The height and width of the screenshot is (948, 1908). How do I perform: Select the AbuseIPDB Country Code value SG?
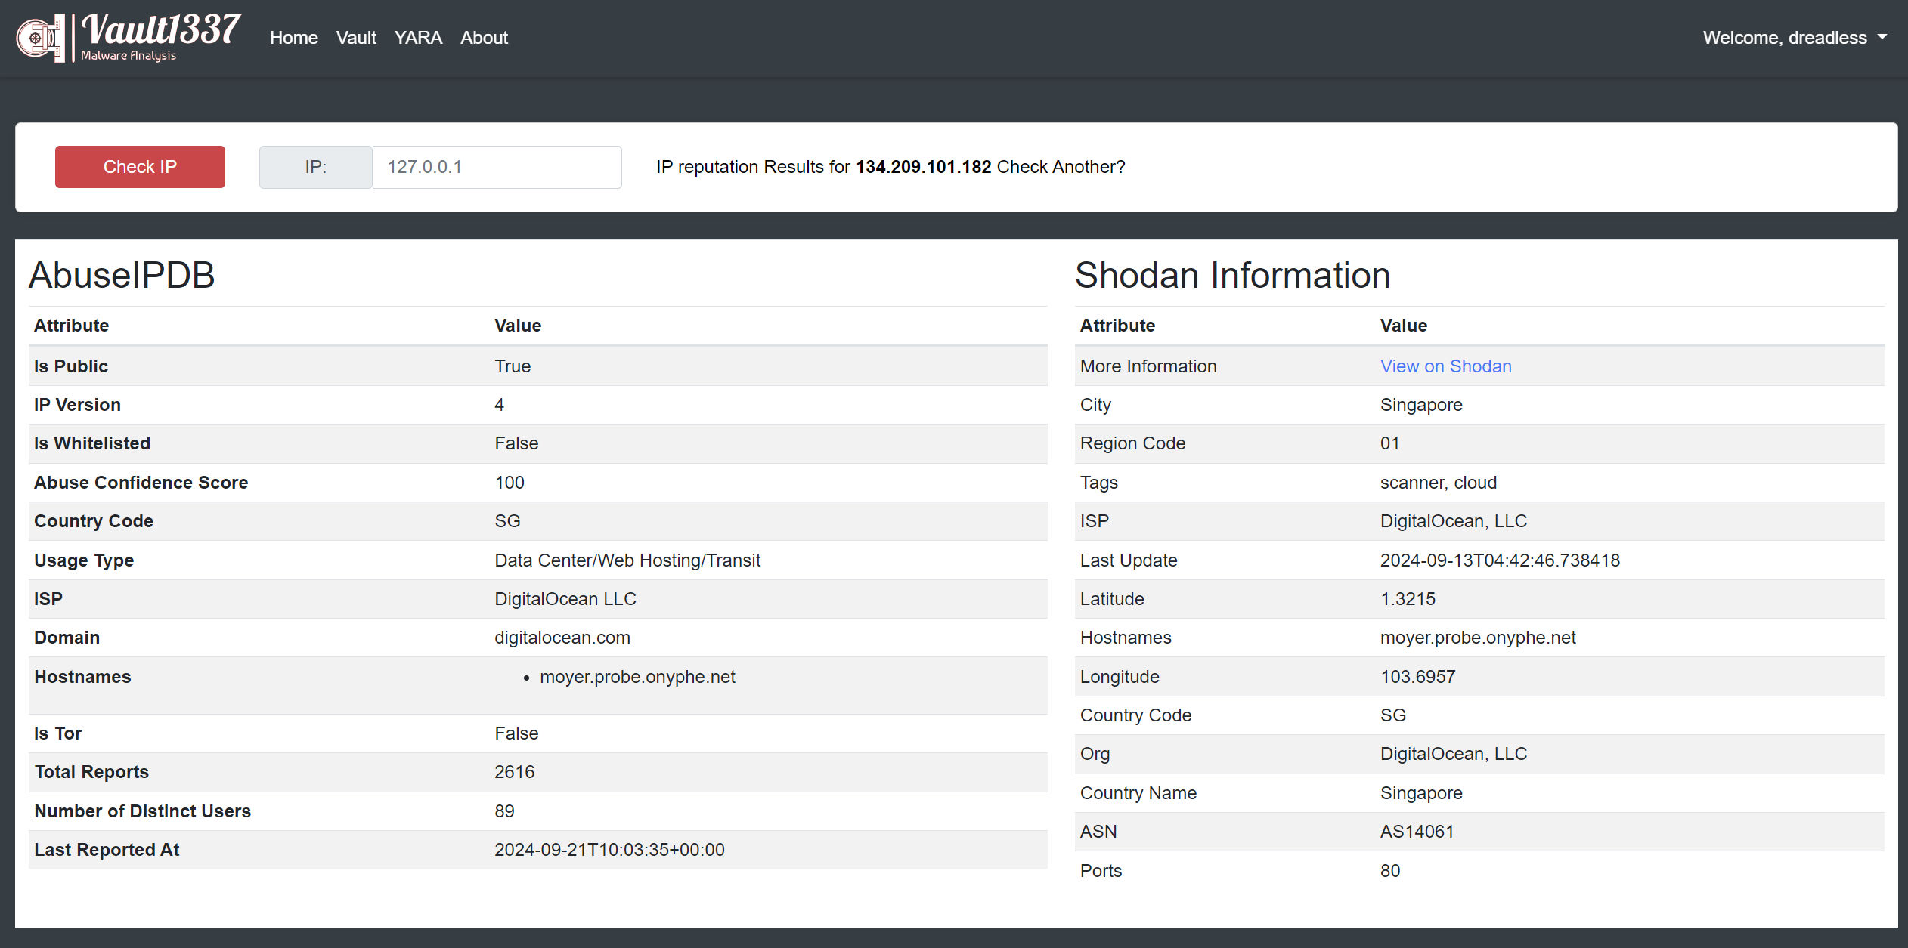click(507, 521)
